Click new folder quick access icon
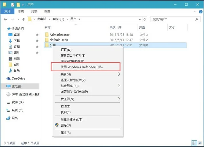 (18, 5)
